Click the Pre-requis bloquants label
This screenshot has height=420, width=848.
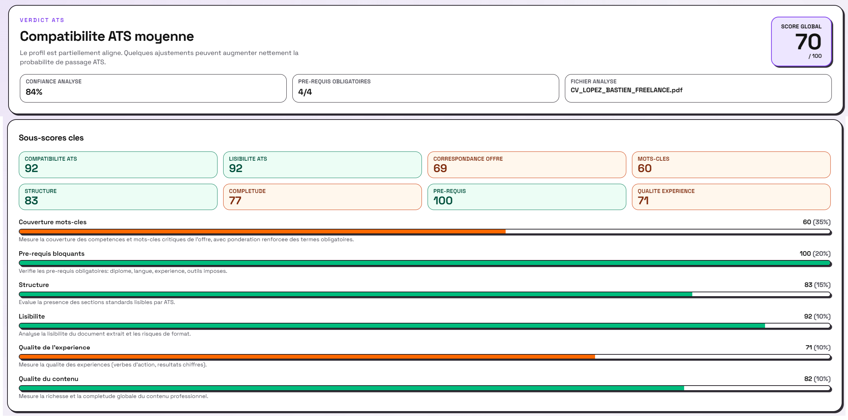pyautogui.click(x=51, y=254)
